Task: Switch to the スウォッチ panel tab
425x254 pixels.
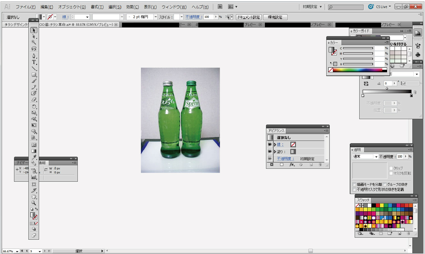Action: pos(363,200)
